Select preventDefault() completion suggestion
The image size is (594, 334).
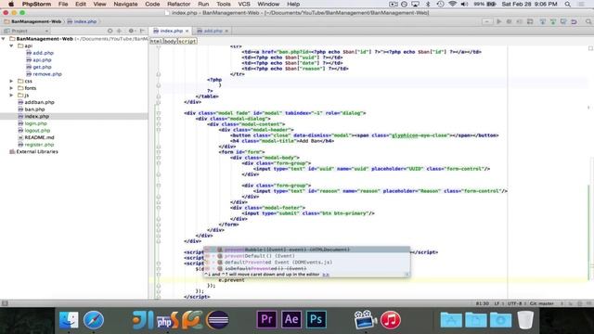pos(306,256)
